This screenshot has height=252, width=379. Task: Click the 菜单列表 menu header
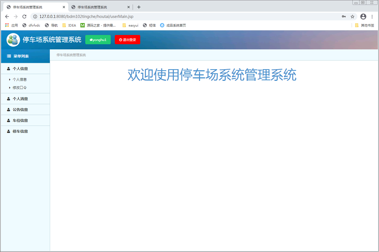[x=25, y=56]
